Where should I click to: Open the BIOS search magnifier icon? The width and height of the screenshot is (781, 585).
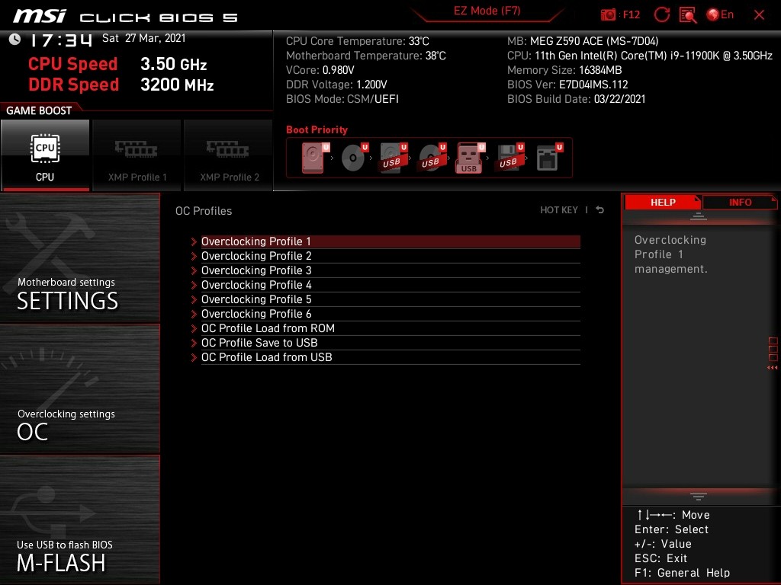click(688, 14)
